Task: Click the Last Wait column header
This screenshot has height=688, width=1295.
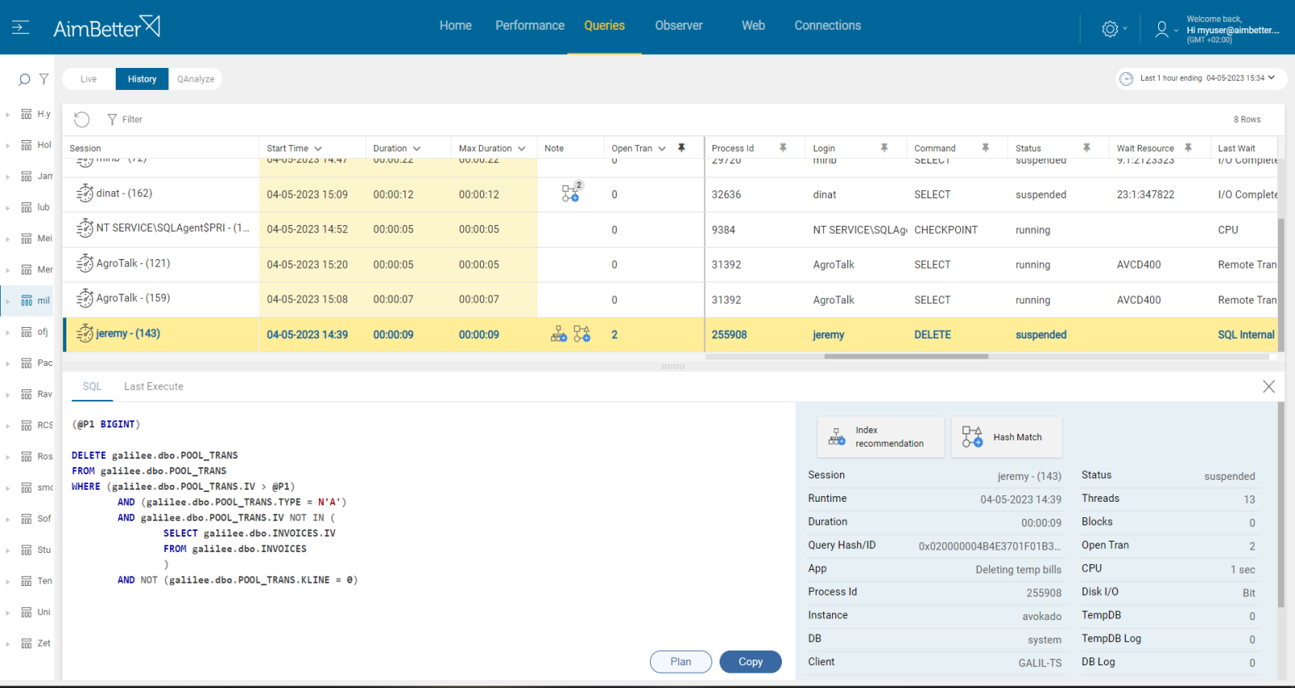Action: pyautogui.click(x=1237, y=149)
